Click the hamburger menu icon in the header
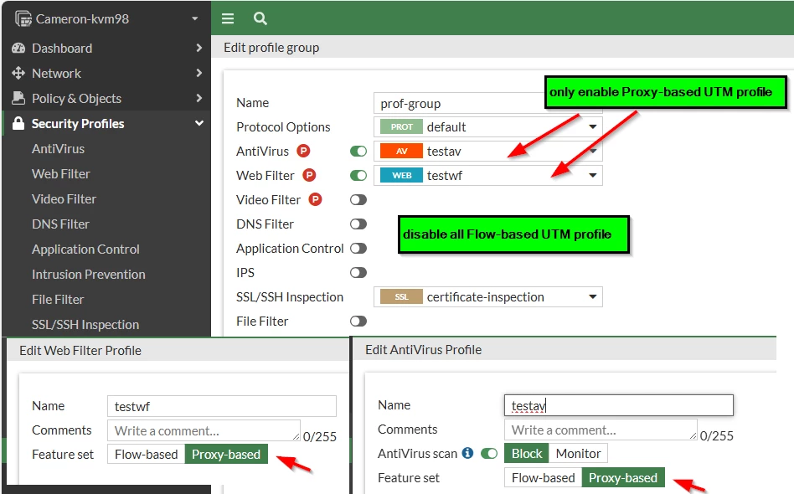Screen dimensions: 794x494 [228, 18]
